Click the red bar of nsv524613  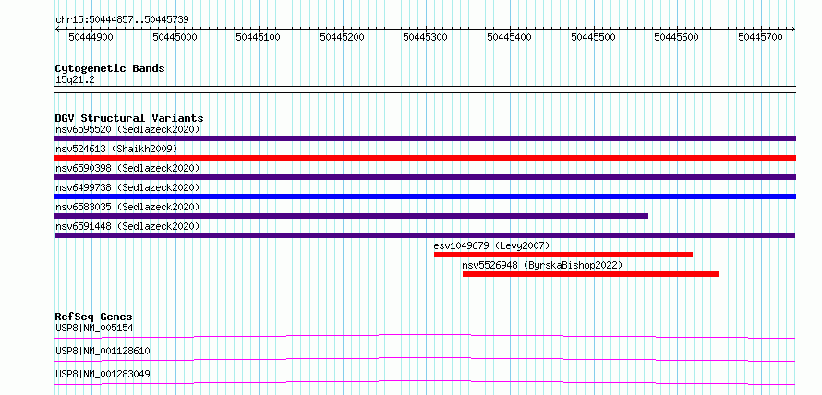coord(425,158)
